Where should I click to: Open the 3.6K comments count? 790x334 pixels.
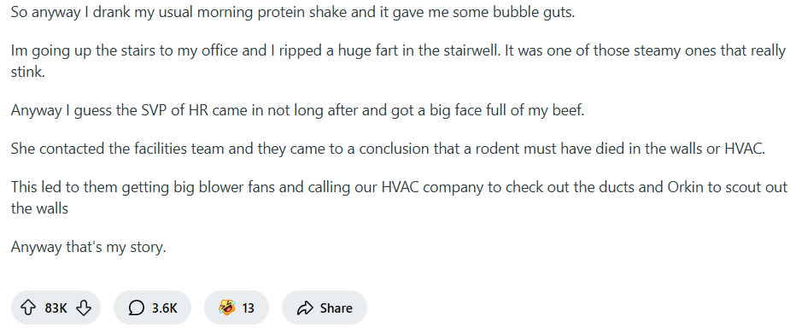(165, 308)
